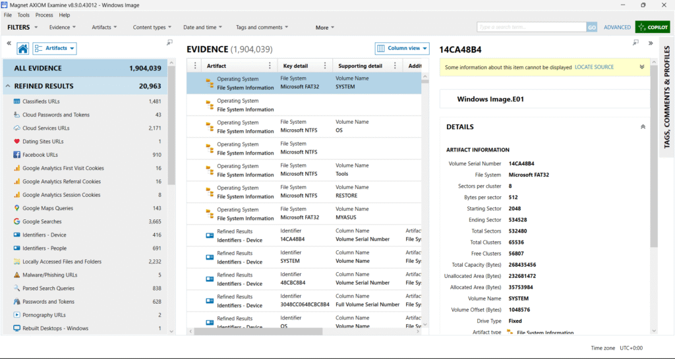Select identifier row 48CBC8B4
Image resolution: width=675 pixels, height=359 pixels.
click(x=304, y=279)
